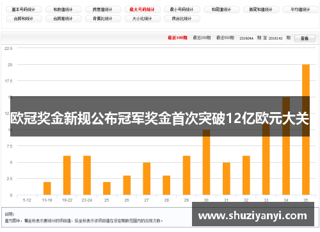320x232 pixels.
Task: Click the 说明 note heading
Action: point(10,214)
